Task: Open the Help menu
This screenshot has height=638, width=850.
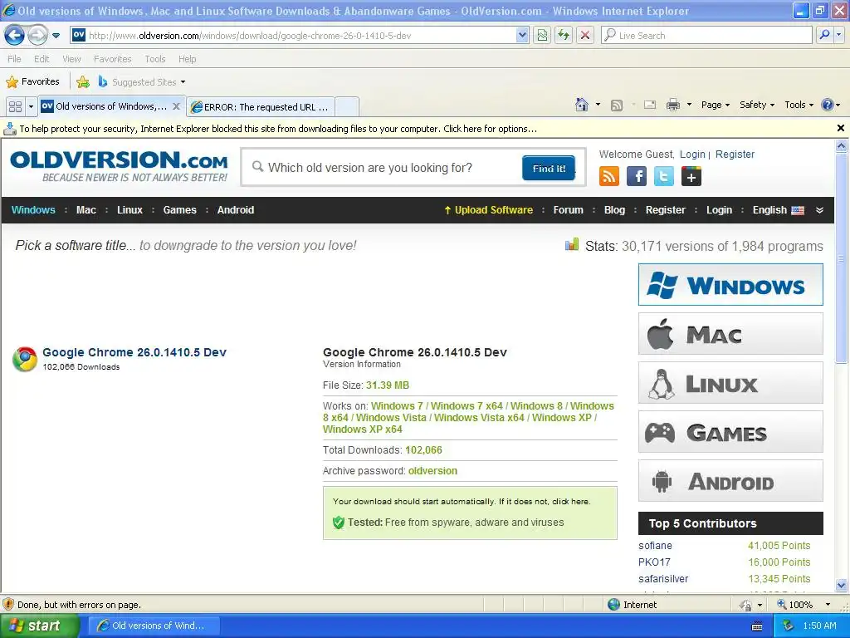Action: coord(187,59)
